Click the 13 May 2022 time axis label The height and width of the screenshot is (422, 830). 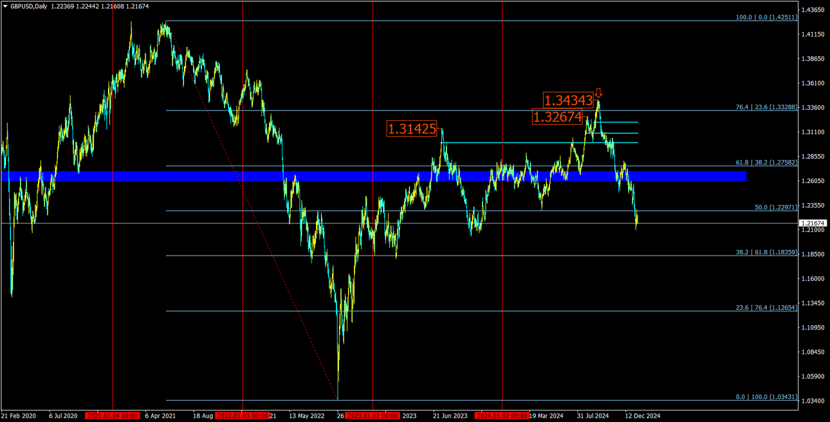click(307, 416)
